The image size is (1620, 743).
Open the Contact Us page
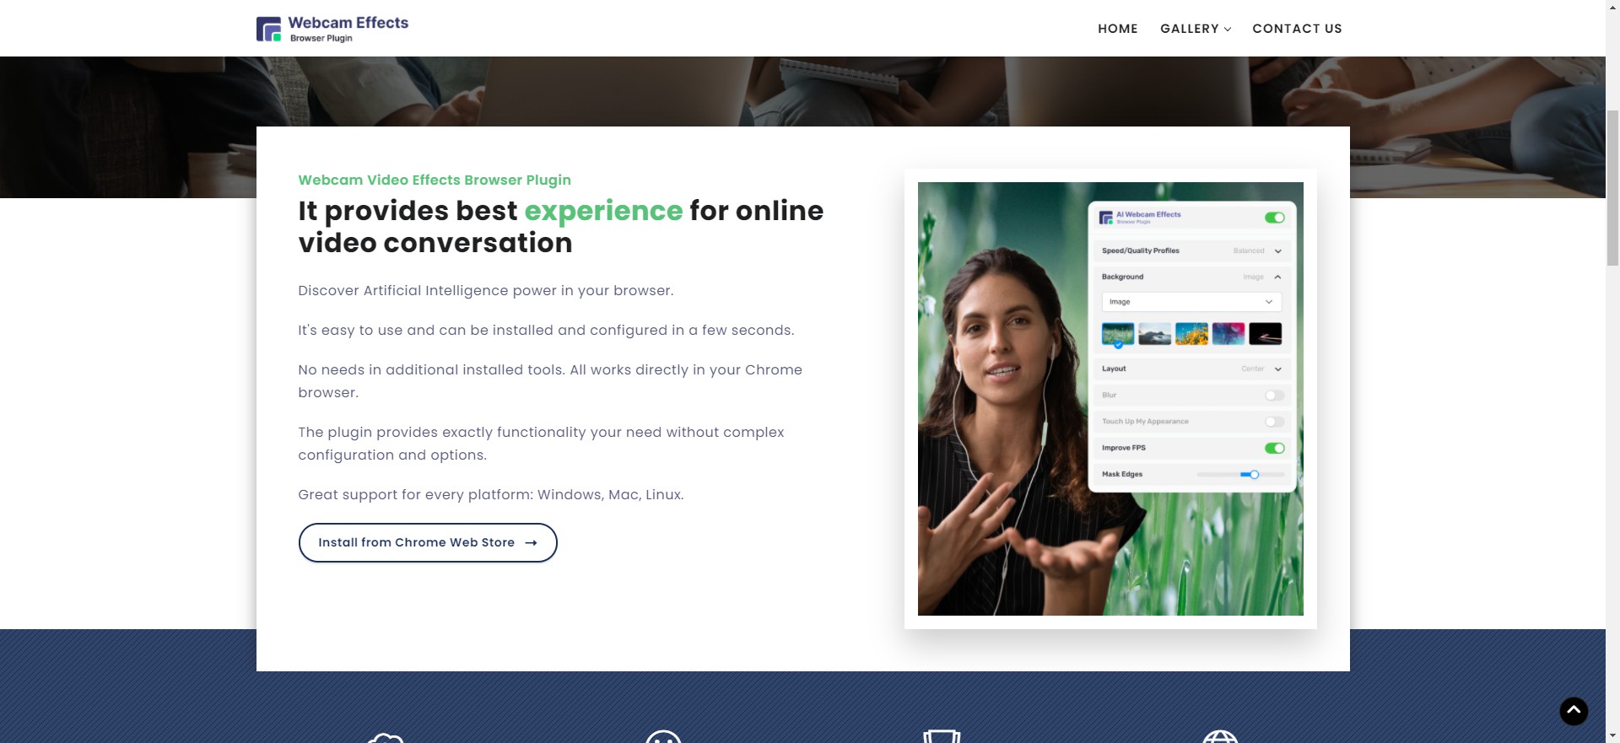[x=1297, y=29]
